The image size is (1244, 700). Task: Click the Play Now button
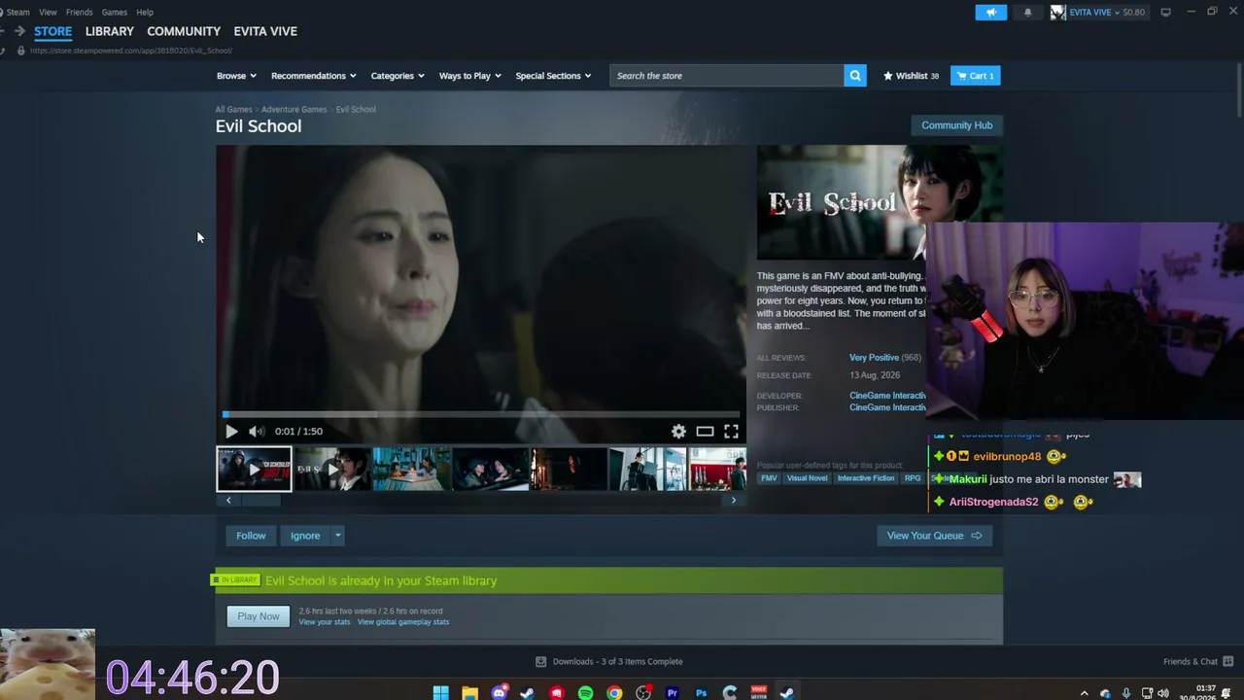259,616
